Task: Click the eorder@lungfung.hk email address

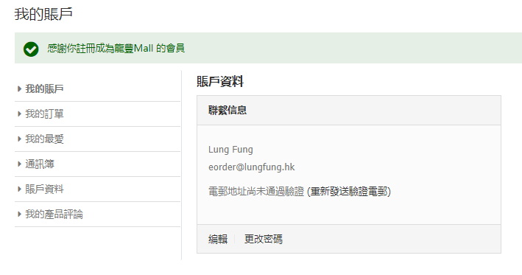Action: click(251, 167)
